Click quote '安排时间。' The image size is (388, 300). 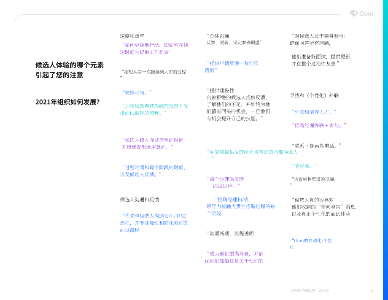click(137, 93)
